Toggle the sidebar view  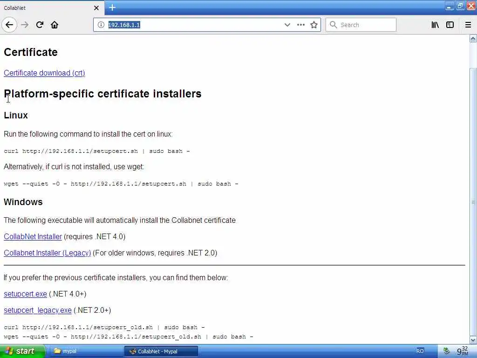pyautogui.click(x=450, y=25)
